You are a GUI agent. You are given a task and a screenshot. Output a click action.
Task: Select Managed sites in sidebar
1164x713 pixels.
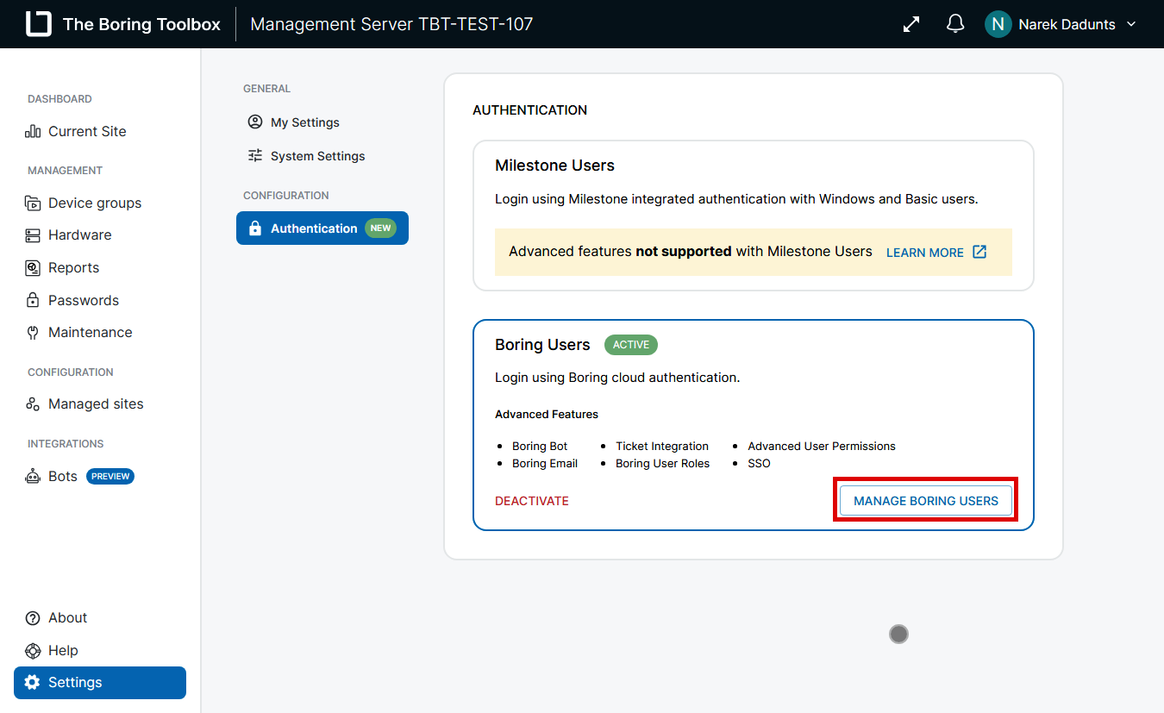[95, 403]
